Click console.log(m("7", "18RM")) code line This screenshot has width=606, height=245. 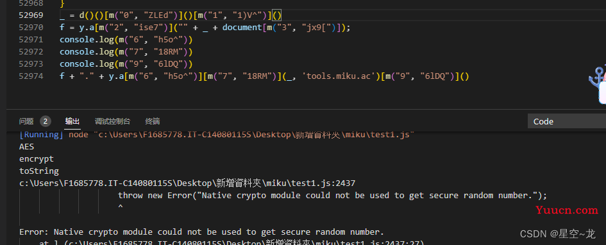[126, 52]
